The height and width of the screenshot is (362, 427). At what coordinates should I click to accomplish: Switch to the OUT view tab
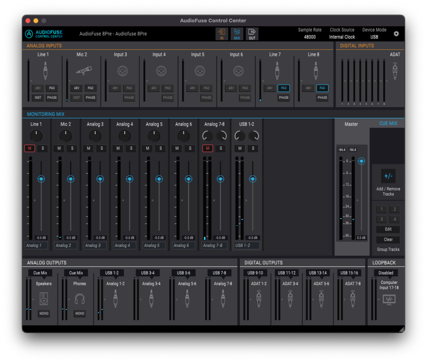(252, 34)
